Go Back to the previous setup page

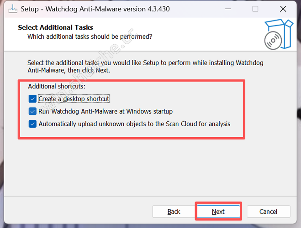(174, 212)
